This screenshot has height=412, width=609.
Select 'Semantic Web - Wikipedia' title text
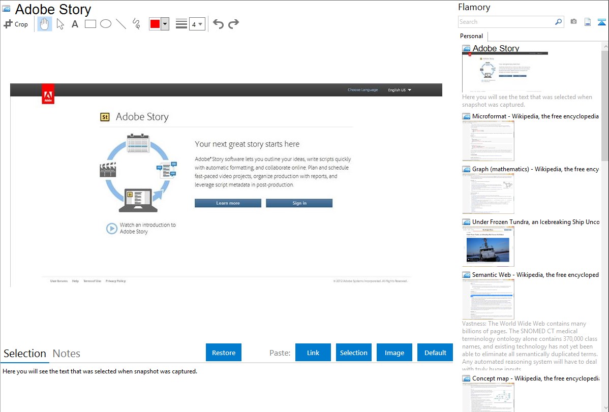[536, 275]
